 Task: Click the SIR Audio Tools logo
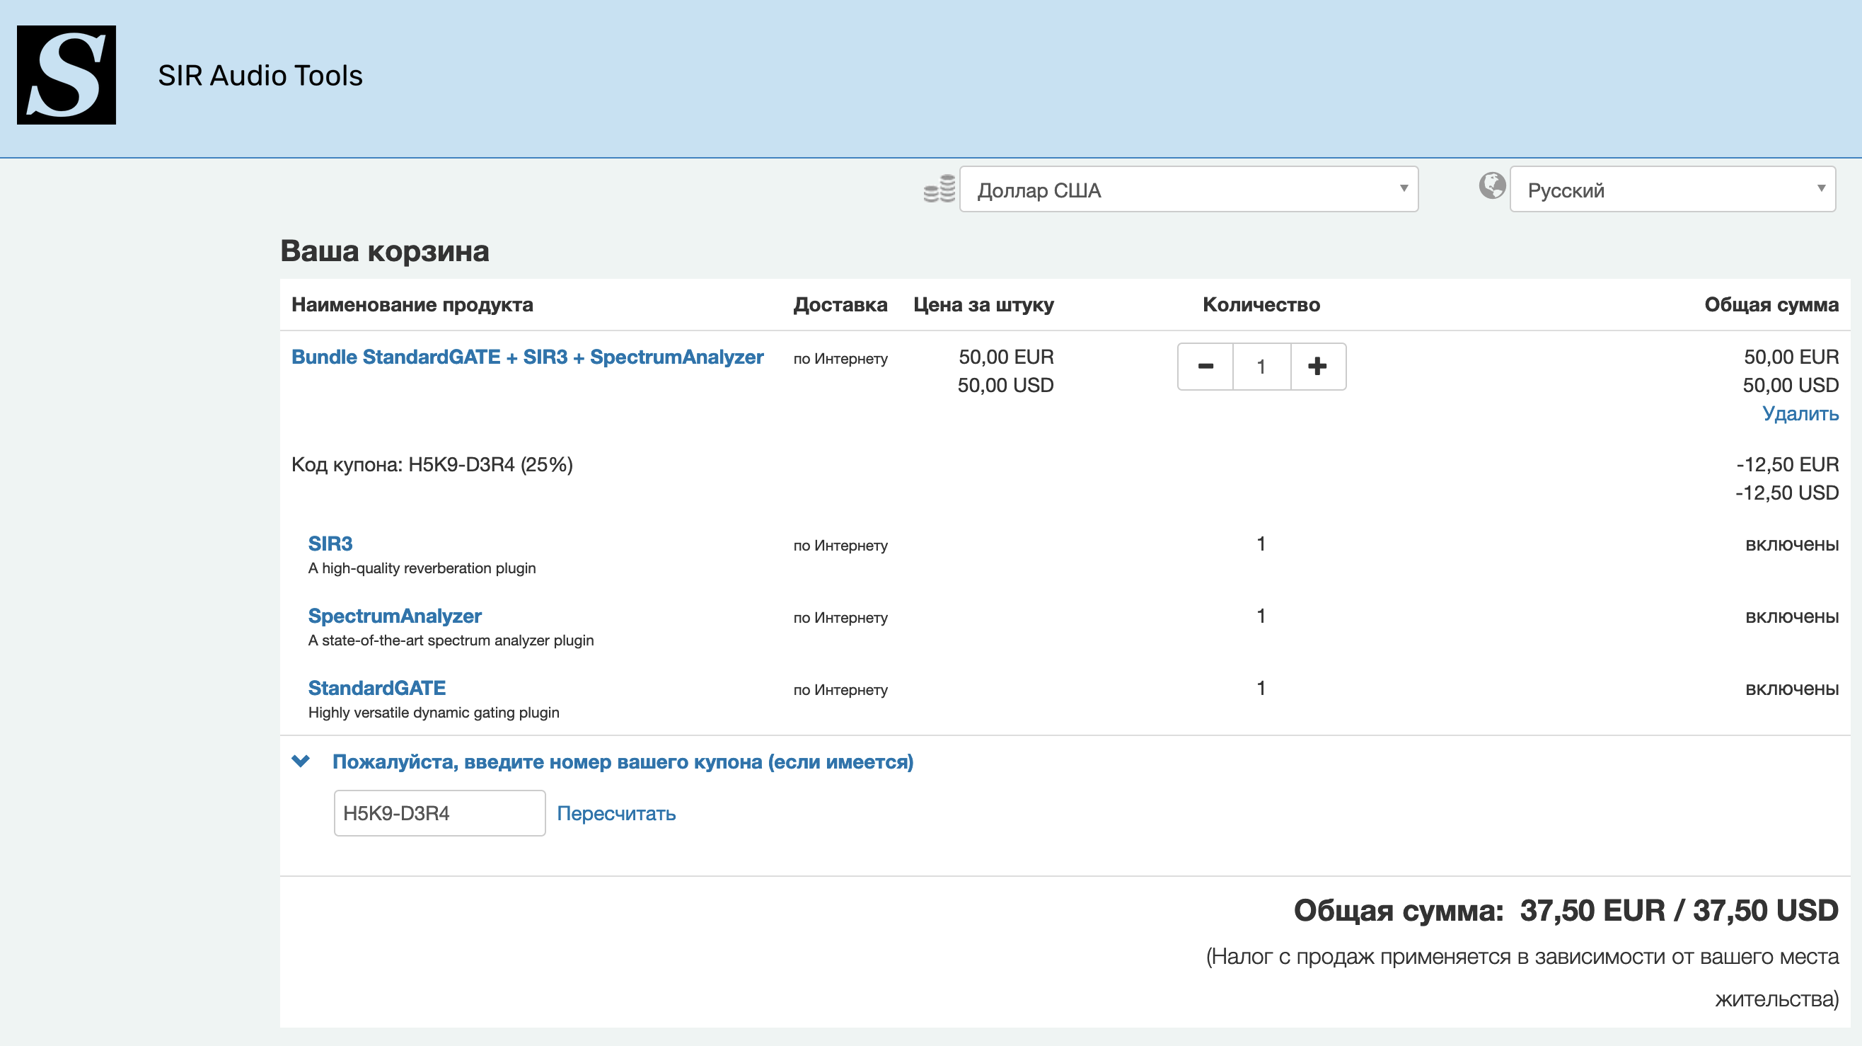[x=66, y=75]
